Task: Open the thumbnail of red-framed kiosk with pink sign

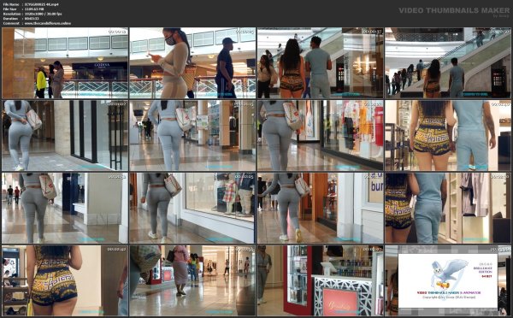Action: [321, 280]
